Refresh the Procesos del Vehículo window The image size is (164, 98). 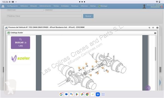(149, 27)
